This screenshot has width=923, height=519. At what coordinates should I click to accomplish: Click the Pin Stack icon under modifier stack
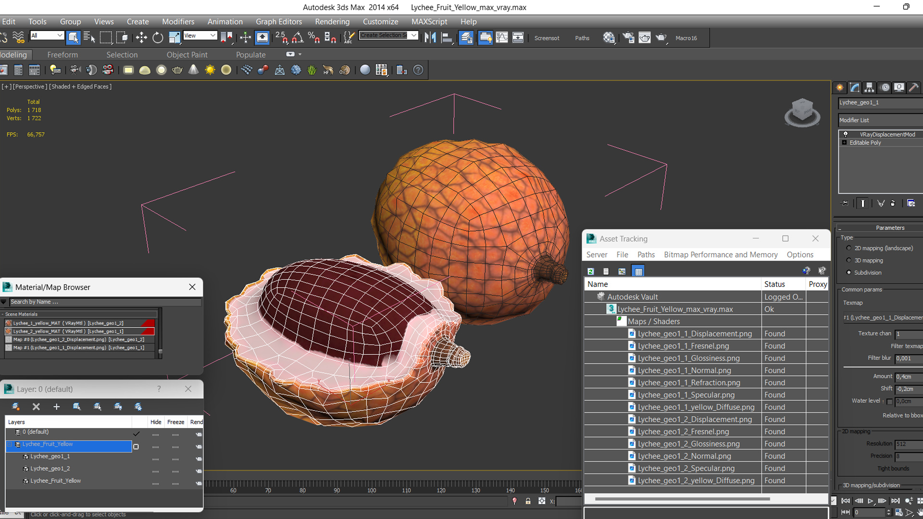click(x=845, y=203)
